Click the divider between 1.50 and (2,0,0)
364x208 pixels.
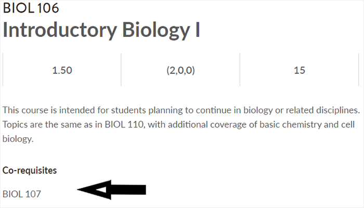pos(121,70)
